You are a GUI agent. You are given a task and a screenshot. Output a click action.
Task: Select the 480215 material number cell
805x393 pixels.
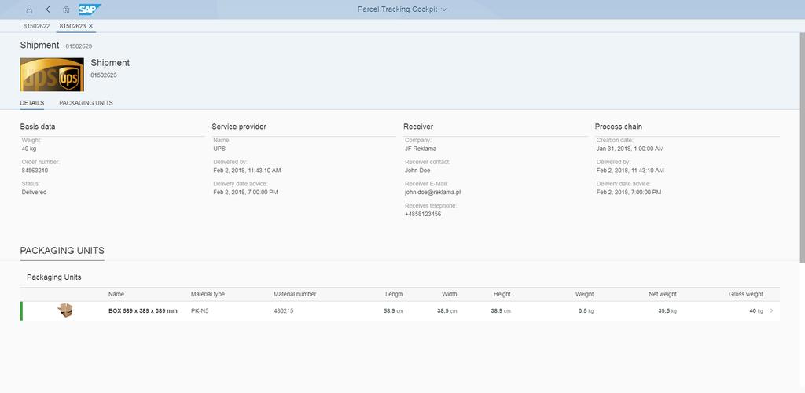pyautogui.click(x=283, y=311)
